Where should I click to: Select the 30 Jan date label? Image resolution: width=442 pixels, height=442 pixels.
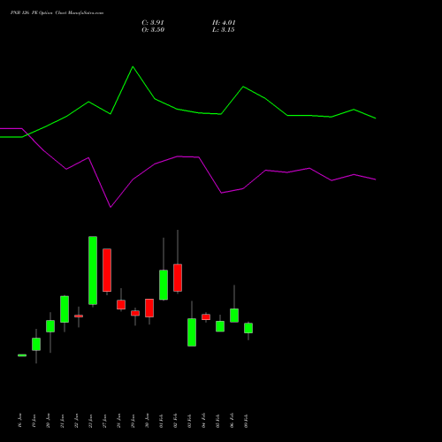tap(147, 421)
